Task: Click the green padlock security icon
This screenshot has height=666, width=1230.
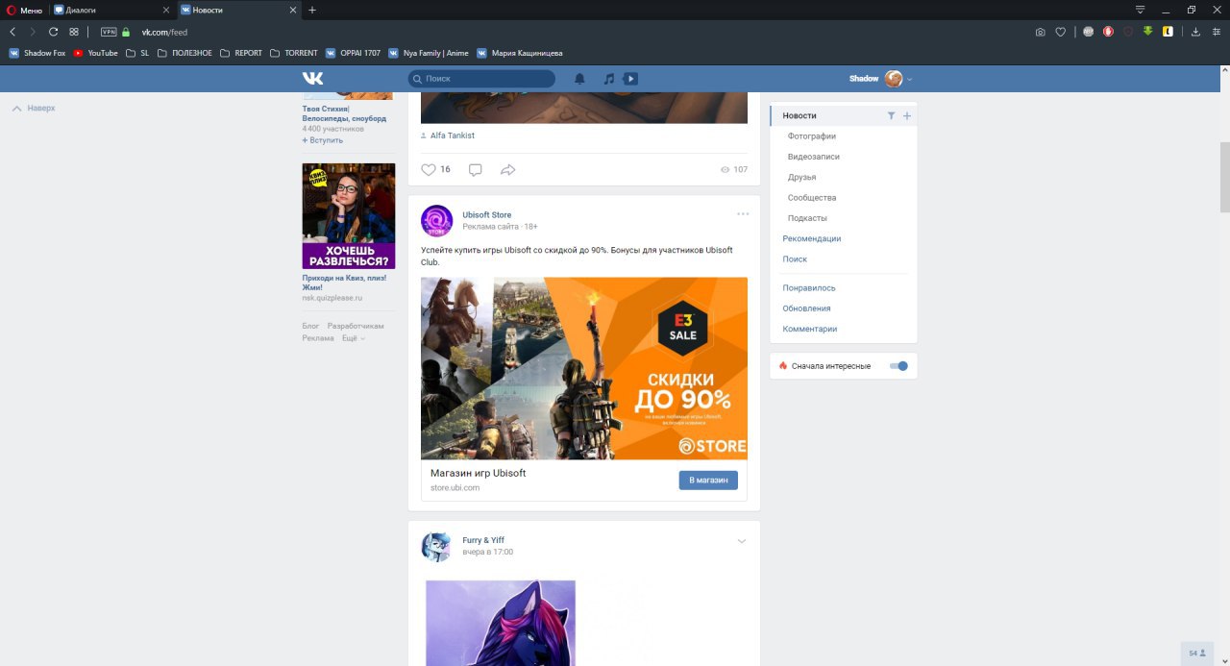Action: pyautogui.click(x=126, y=32)
